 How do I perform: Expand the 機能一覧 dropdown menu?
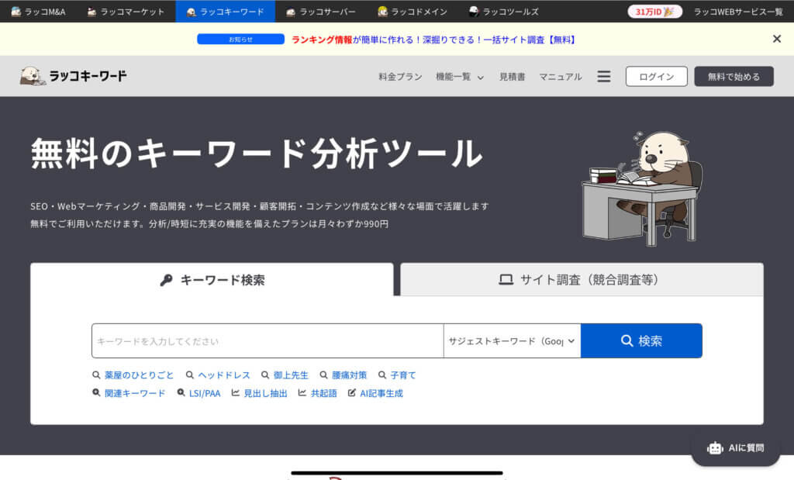[x=460, y=77]
